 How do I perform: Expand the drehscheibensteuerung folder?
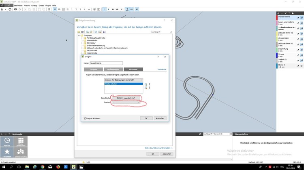coord(82,46)
